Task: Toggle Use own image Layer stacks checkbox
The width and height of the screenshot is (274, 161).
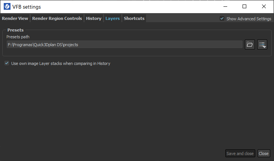Action: [x=7, y=63]
